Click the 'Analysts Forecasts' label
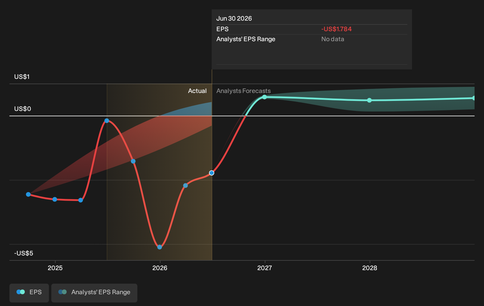484x306 pixels. [243, 91]
